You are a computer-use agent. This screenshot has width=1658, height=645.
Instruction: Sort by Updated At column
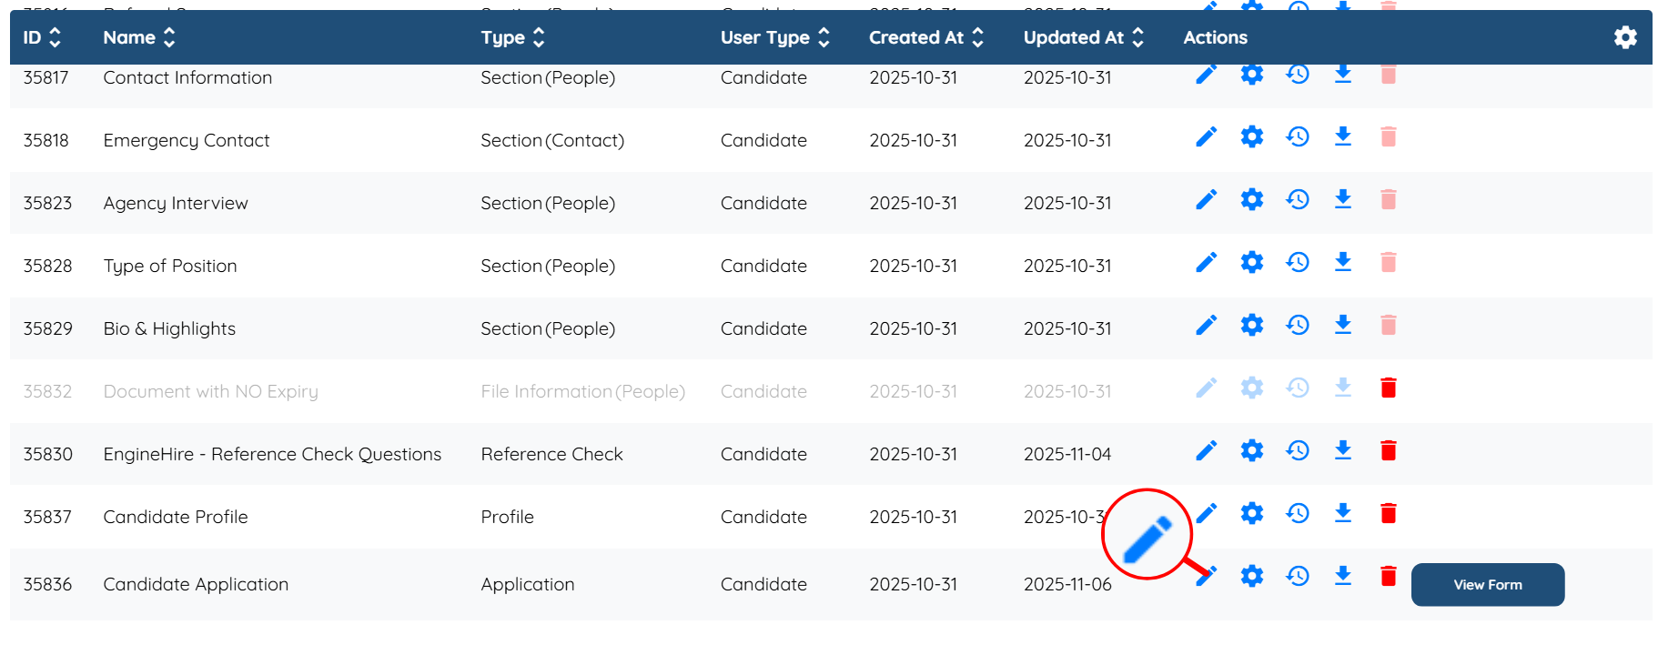pyautogui.click(x=1083, y=37)
